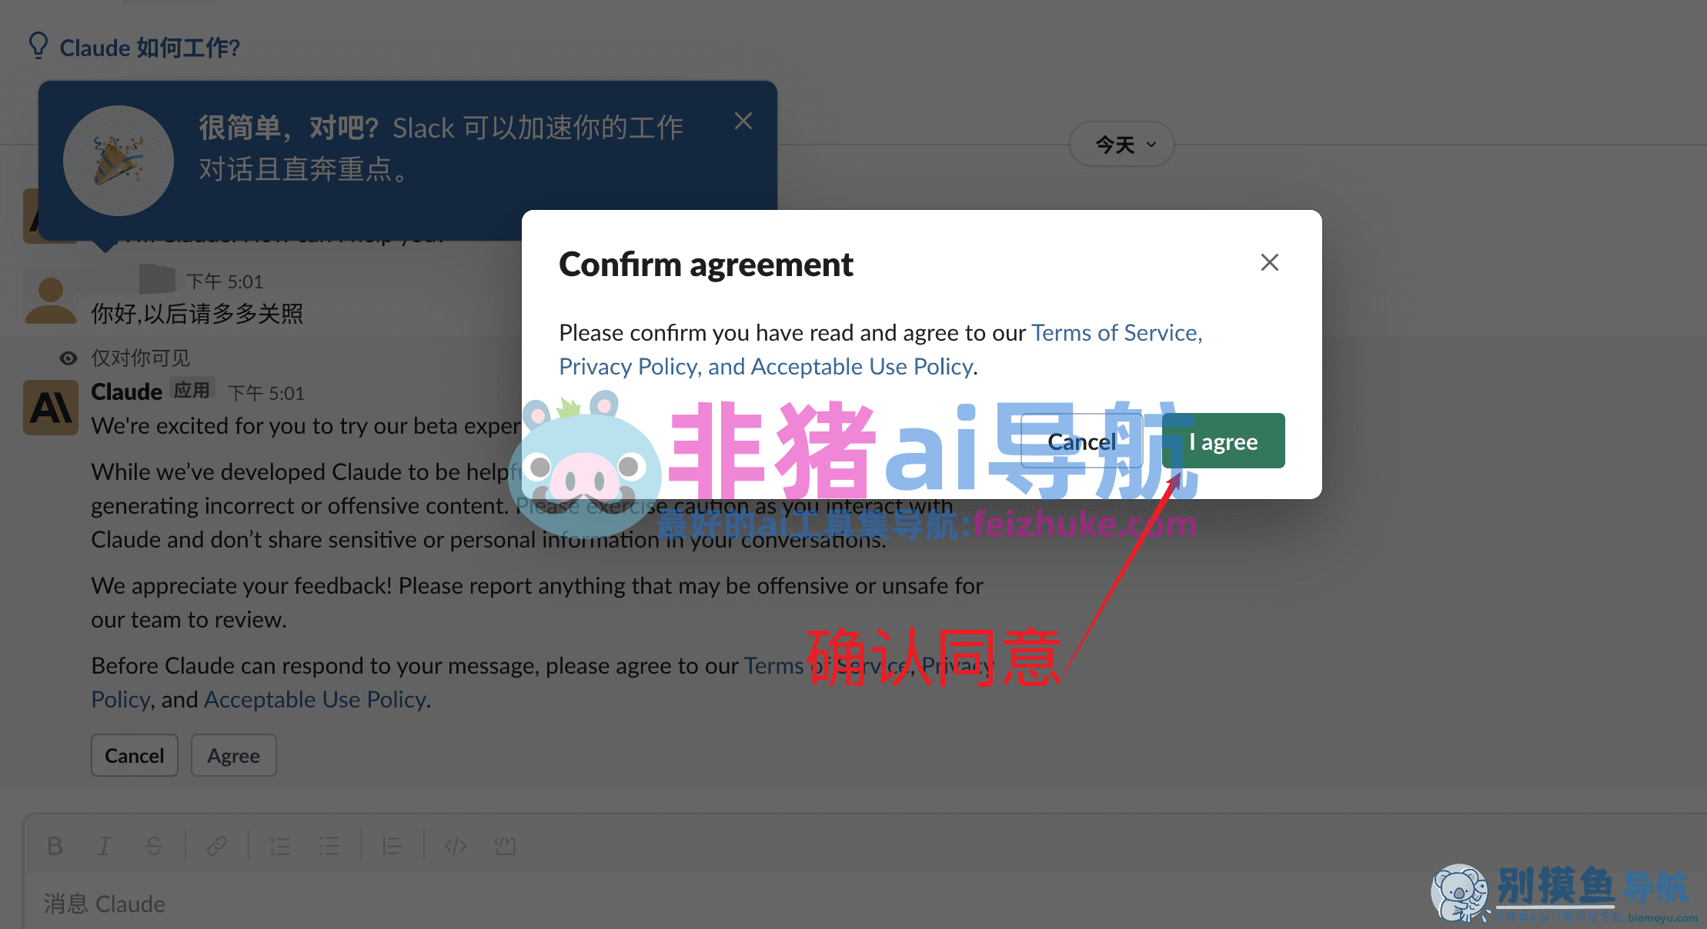Image resolution: width=1707 pixels, height=929 pixels.
Task: Insert inline code with code icon
Action: click(x=455, y=846)
